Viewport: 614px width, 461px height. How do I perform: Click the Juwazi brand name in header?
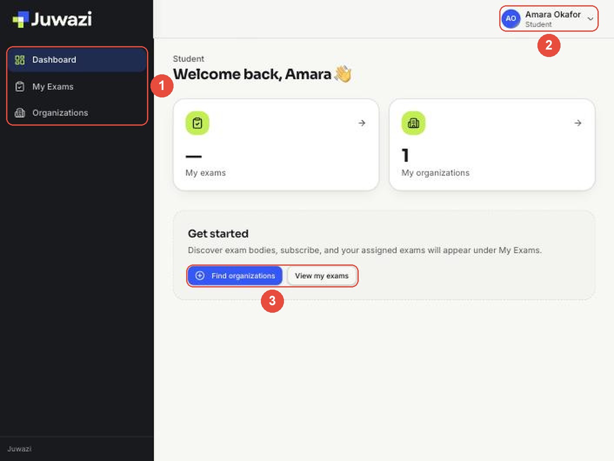click(61, 19)
